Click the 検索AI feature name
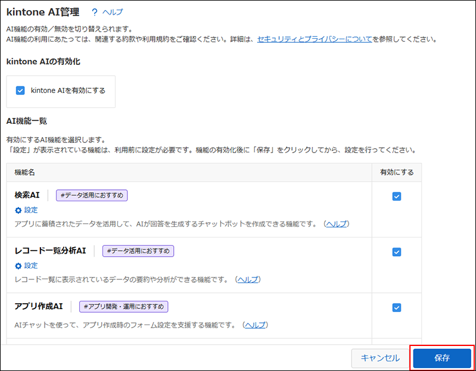The image size is (476, 371). click(27, 195)
